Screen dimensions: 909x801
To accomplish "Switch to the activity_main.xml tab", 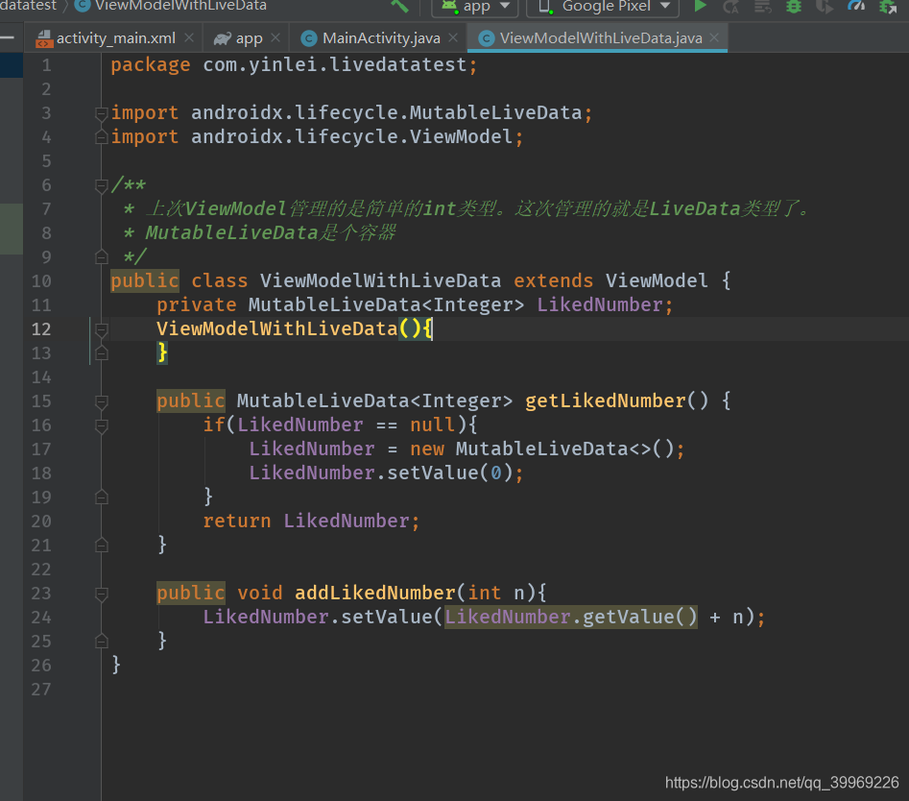I will (114, 38).
